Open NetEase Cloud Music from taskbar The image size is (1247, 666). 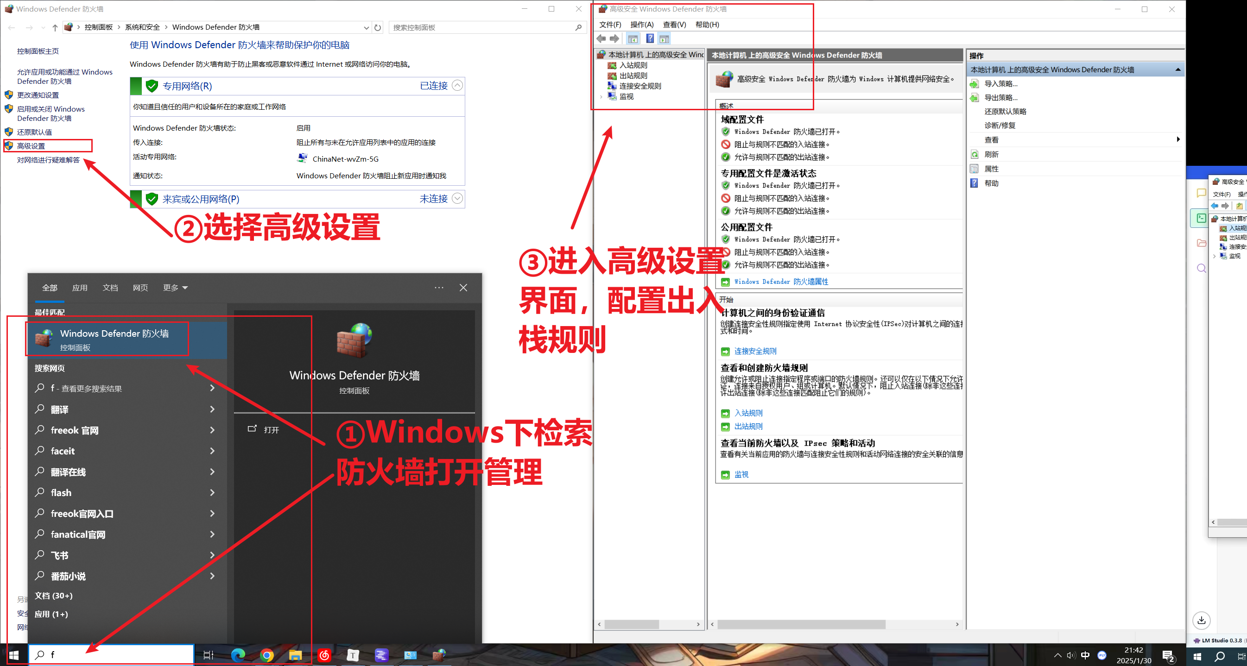click(x=324, y=655)
